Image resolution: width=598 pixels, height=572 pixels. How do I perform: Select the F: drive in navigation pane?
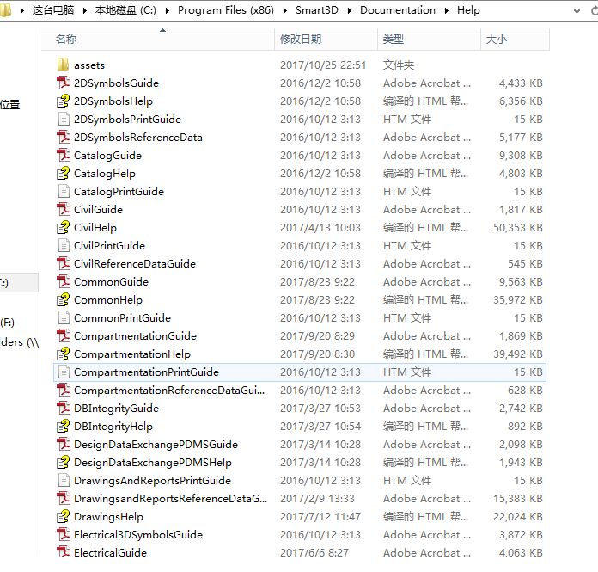pyautogui.click(x=8, y=323)
